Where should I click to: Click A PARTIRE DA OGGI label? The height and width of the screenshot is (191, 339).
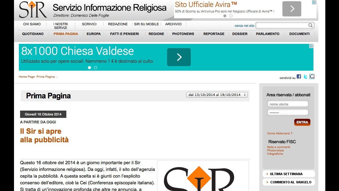pyautogui.click(x=38, y=122)
